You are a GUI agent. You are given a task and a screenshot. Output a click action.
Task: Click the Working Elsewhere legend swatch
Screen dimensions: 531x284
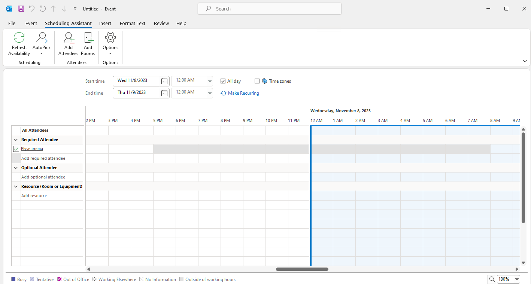94,279
